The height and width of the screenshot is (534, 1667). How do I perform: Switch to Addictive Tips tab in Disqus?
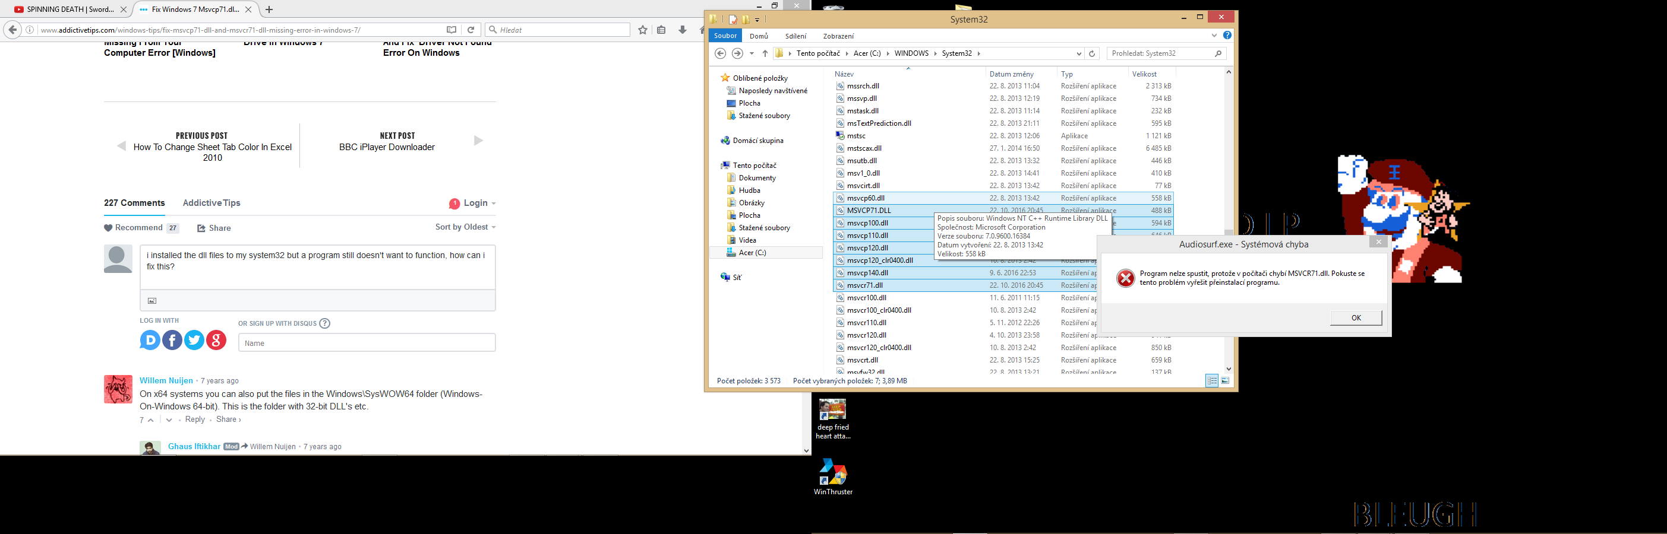[x=211, y=203]
